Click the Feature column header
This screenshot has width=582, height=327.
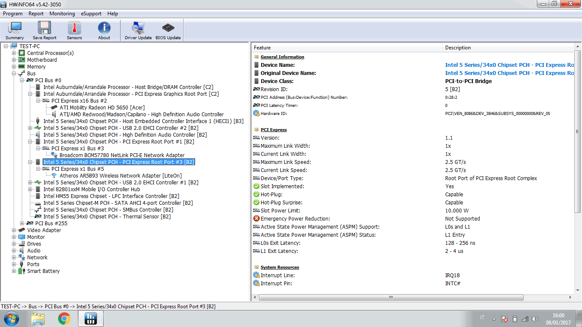(x=347, y=48)
